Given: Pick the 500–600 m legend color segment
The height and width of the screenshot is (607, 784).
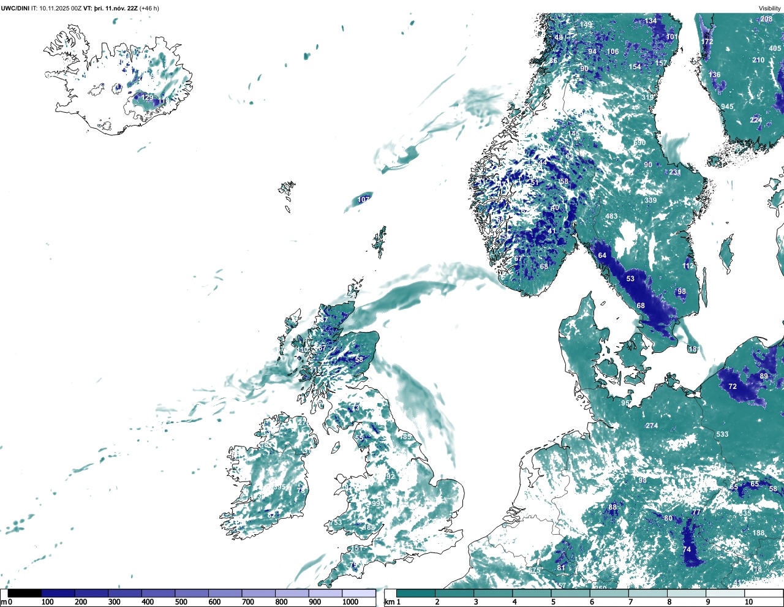Looking at the screenshot, I should point(191,593).
